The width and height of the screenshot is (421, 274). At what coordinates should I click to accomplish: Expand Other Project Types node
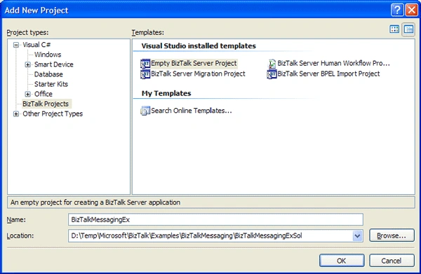click(16, 114)
